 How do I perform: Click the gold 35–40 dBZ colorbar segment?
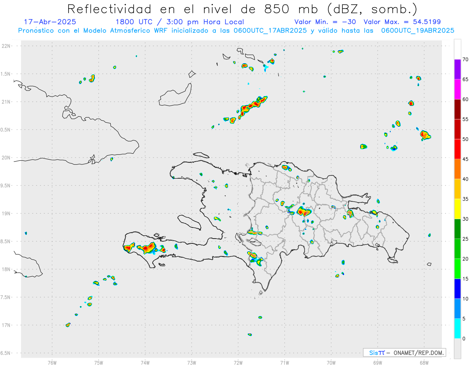tap(457, 189)
